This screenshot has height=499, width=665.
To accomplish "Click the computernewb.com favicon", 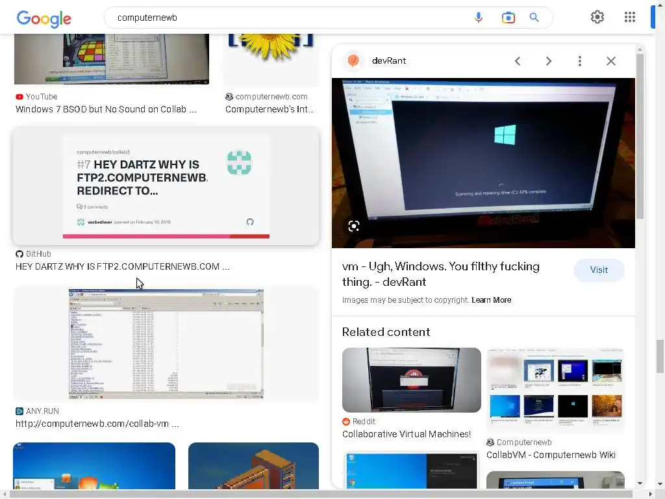I will coord(229,97).
